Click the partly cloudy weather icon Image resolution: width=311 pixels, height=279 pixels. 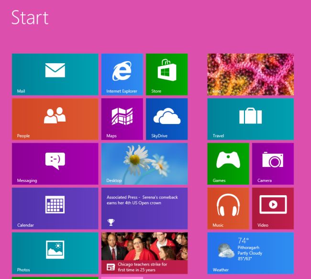[x=226, y=250]
